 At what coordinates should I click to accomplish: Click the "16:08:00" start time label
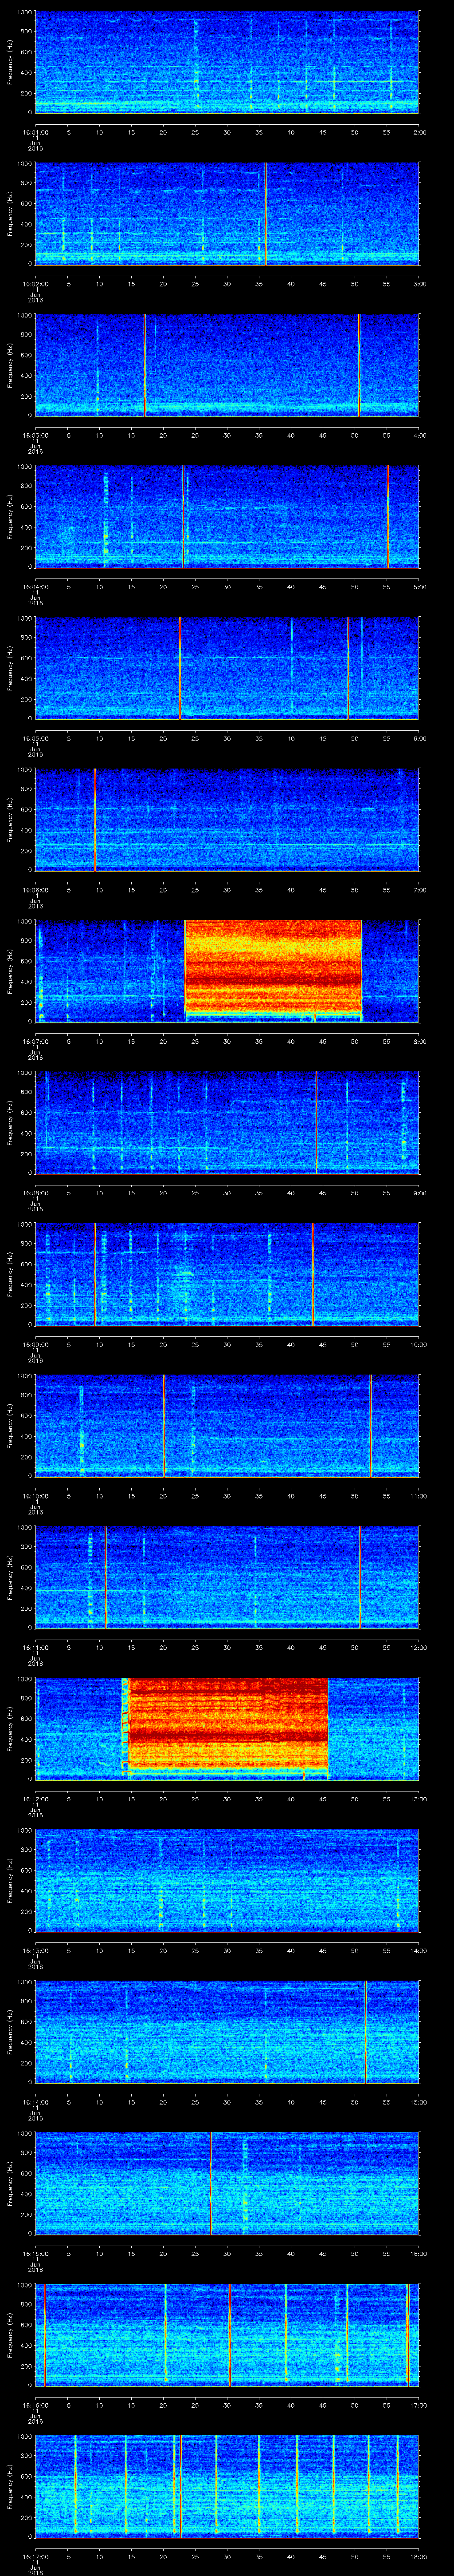(x=35, y=1192)
